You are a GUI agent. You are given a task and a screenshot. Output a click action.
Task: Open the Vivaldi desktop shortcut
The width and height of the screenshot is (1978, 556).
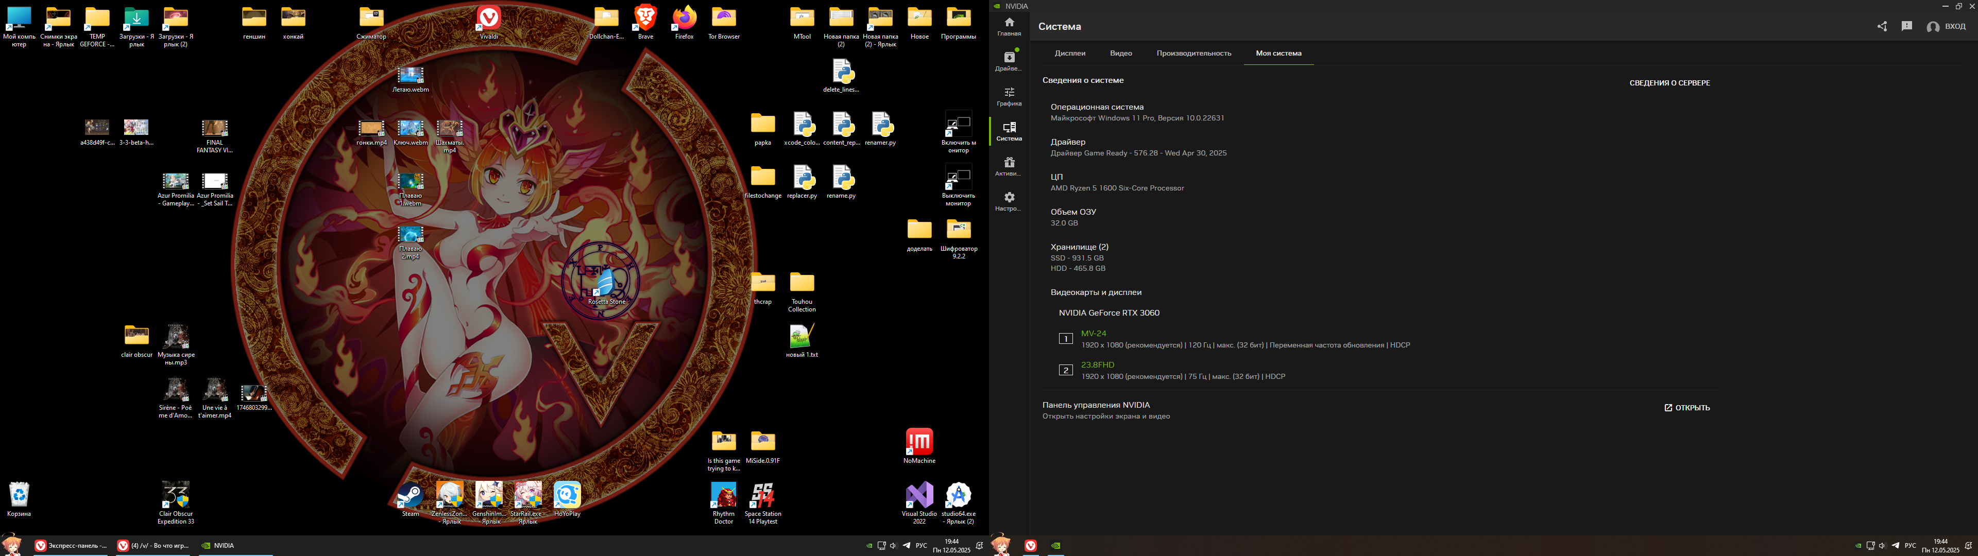488,23
